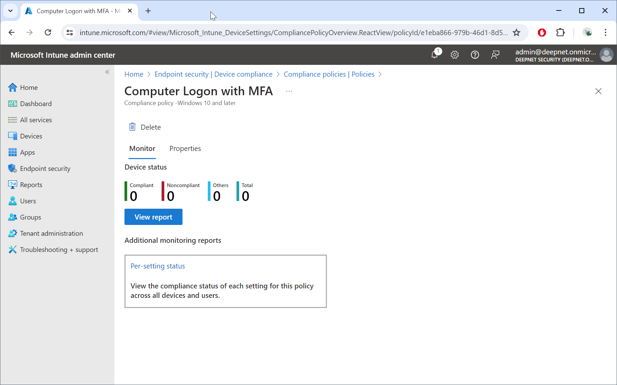The image size is (617, 385).
Task: Collapse the left navigation sidebar
Action: click(x=107, y=72)
